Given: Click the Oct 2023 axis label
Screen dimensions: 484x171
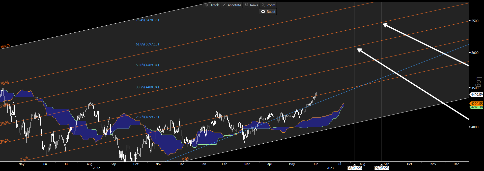Looking at the screenshot, I should tap(409, 164).
